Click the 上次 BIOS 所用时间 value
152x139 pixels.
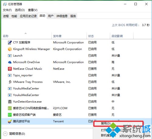point(146,25)
